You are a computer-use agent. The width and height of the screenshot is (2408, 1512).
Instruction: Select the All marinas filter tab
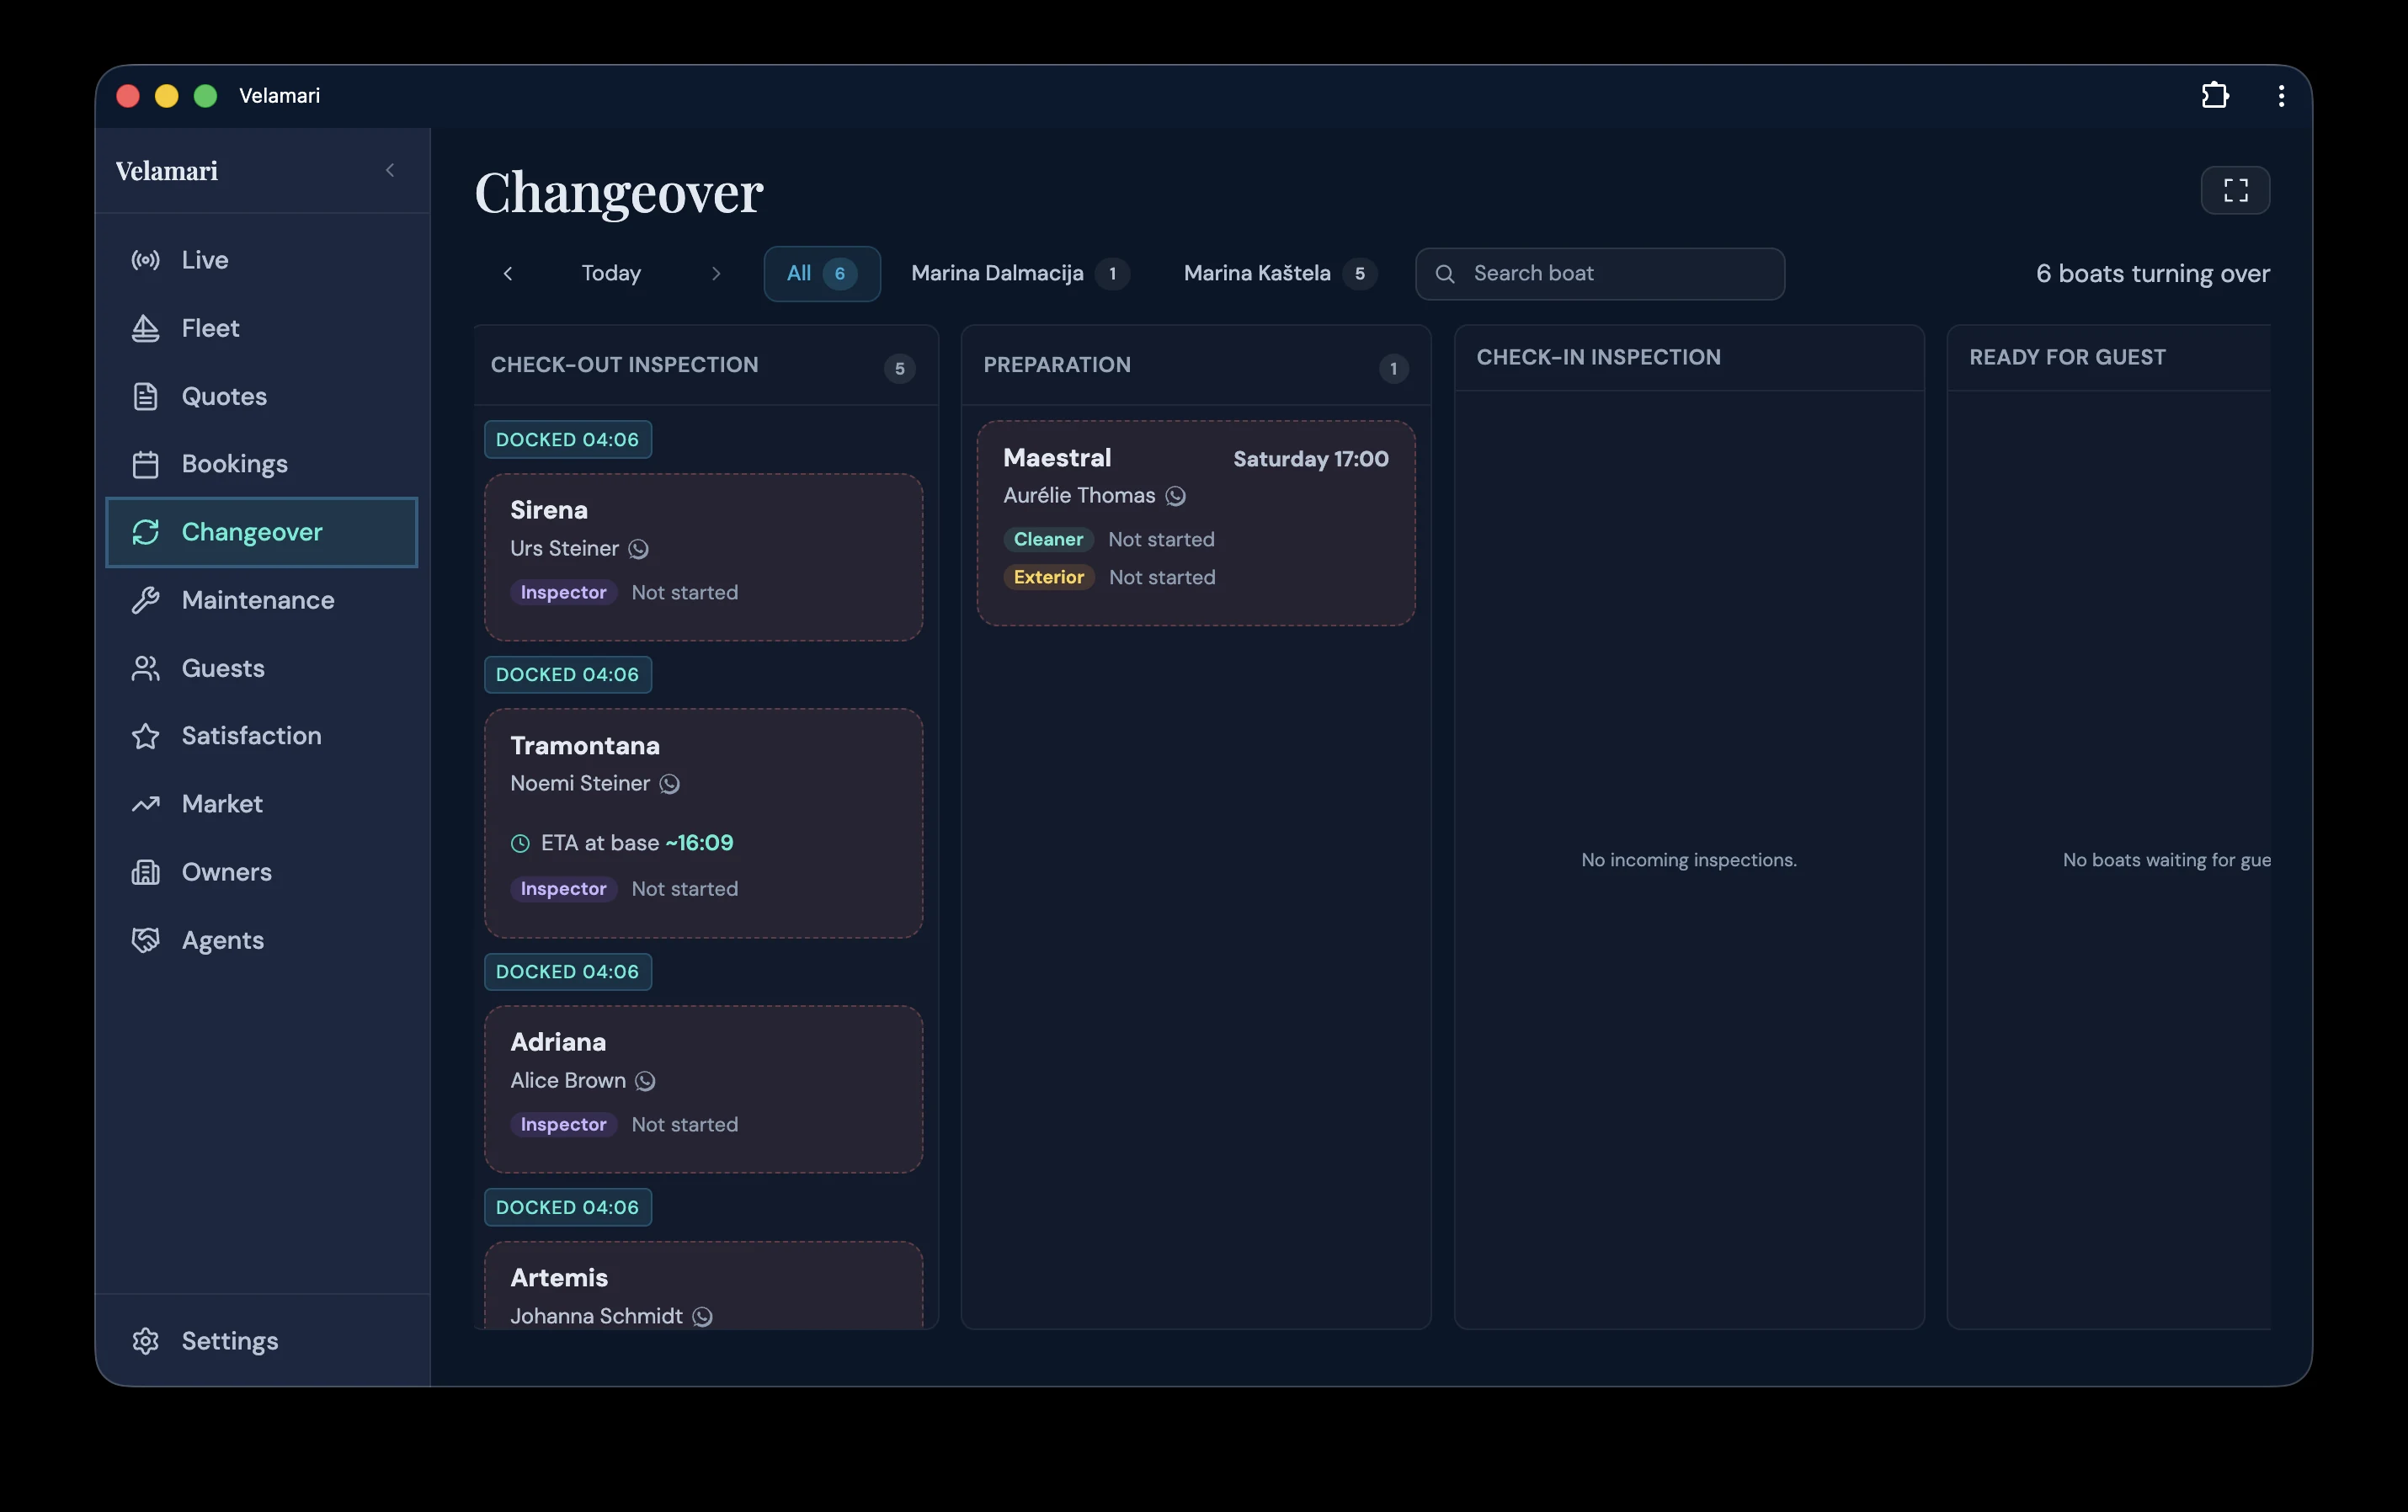point(822,273)
